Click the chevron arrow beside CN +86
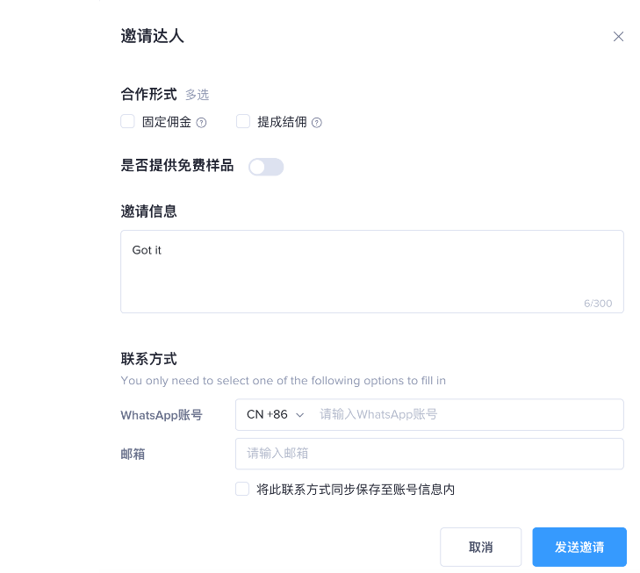Screen dimensions: 640x573 (x=300, y=415)
